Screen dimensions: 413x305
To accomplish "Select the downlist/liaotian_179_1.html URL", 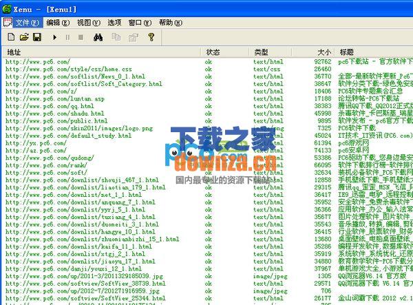I will click(x=85, y=187).
